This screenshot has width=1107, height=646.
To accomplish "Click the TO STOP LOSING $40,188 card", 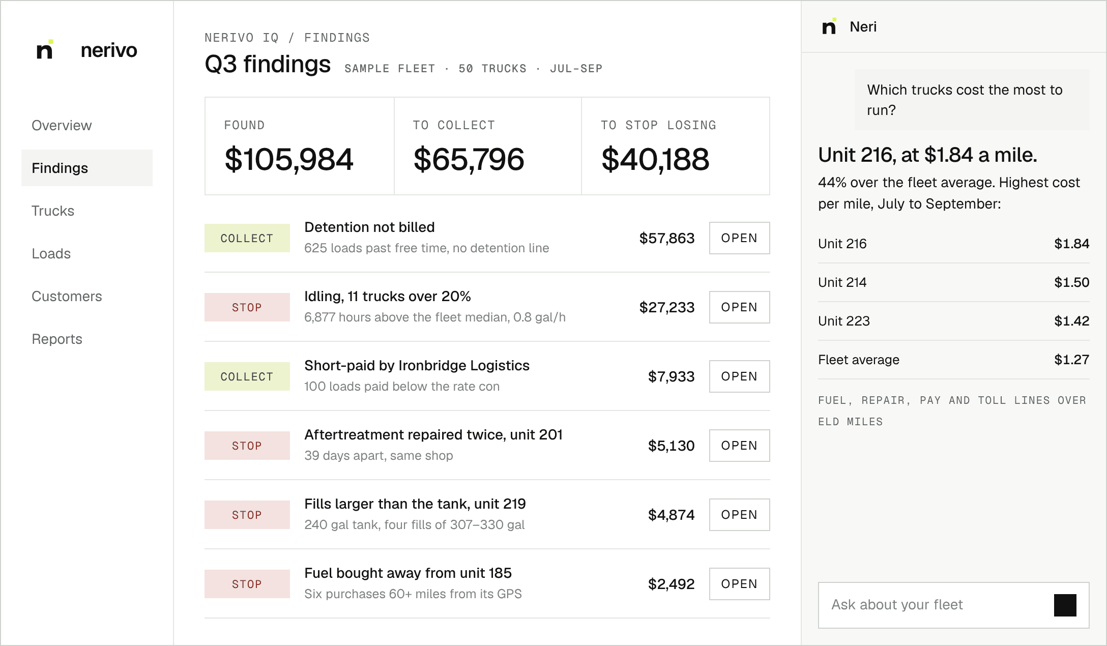I will tap(676, 146).
